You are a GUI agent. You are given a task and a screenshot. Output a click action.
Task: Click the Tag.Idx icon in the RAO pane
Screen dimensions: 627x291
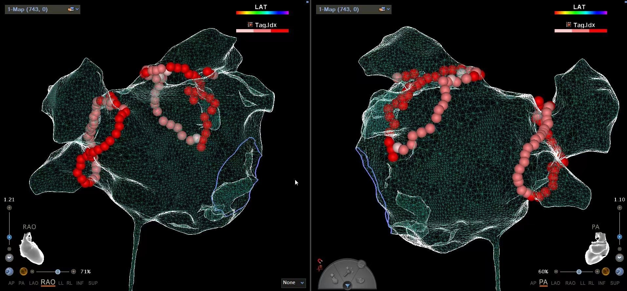pyautogui.click(x=250, y=25)
